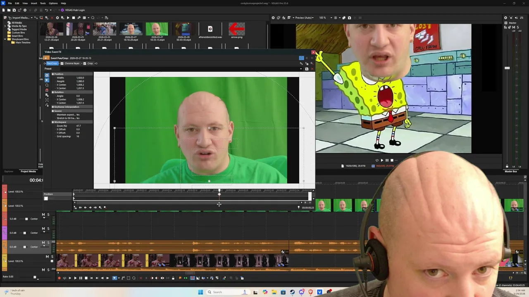Toggle the Chroma Keyer effect checkbox
The width and height of the screenshot is (529, 297).
(62, 64)
